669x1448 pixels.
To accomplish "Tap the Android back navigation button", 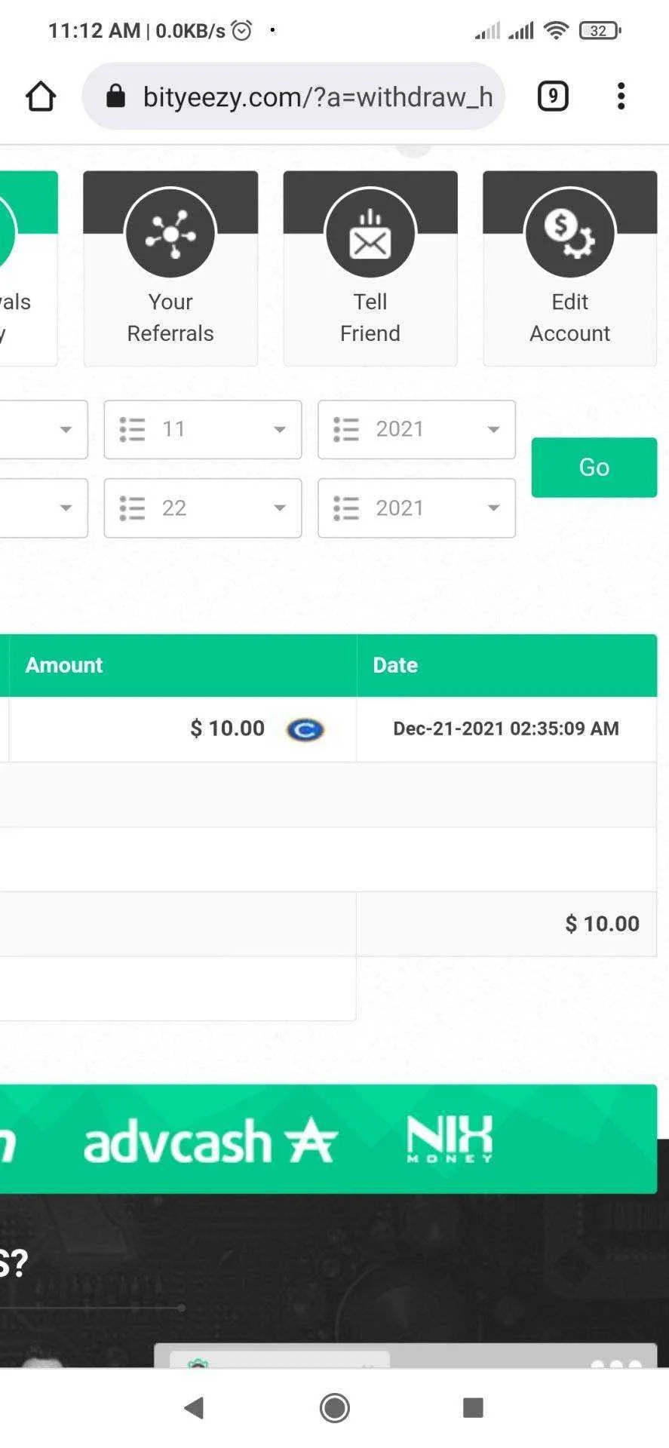I will tap(195, 1407).
